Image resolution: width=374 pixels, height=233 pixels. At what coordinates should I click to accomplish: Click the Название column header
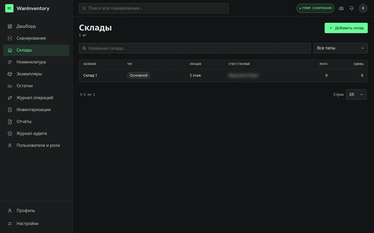(90, 64)
